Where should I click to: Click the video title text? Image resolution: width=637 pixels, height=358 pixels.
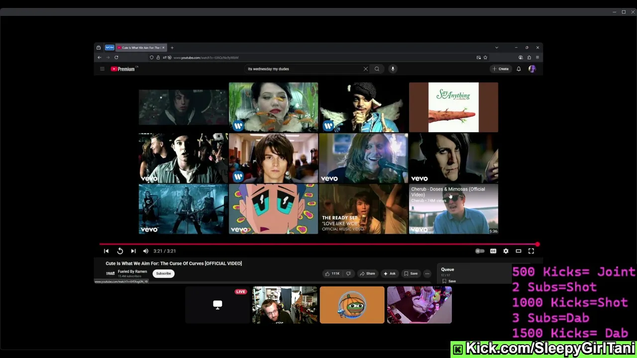tap(174, 264)
